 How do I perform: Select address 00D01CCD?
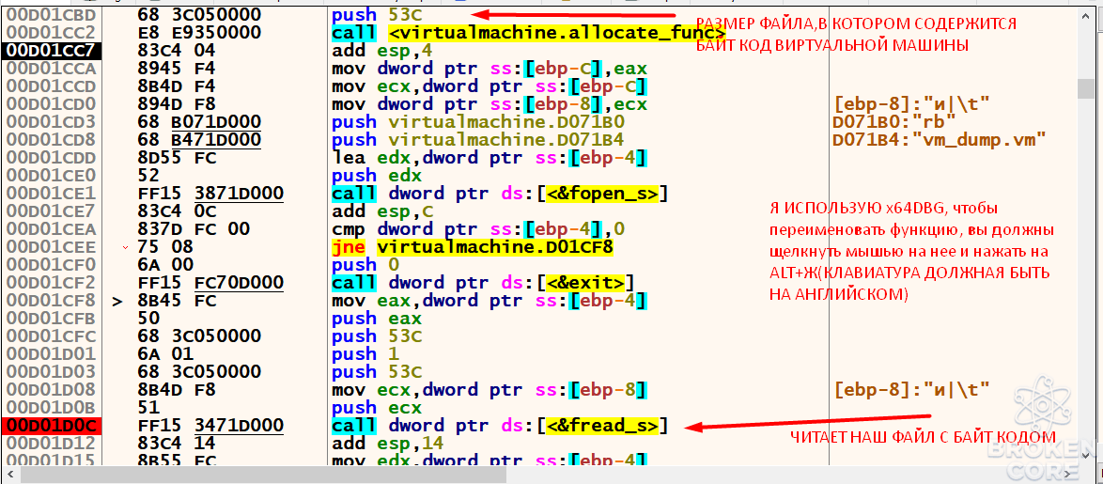52,86
